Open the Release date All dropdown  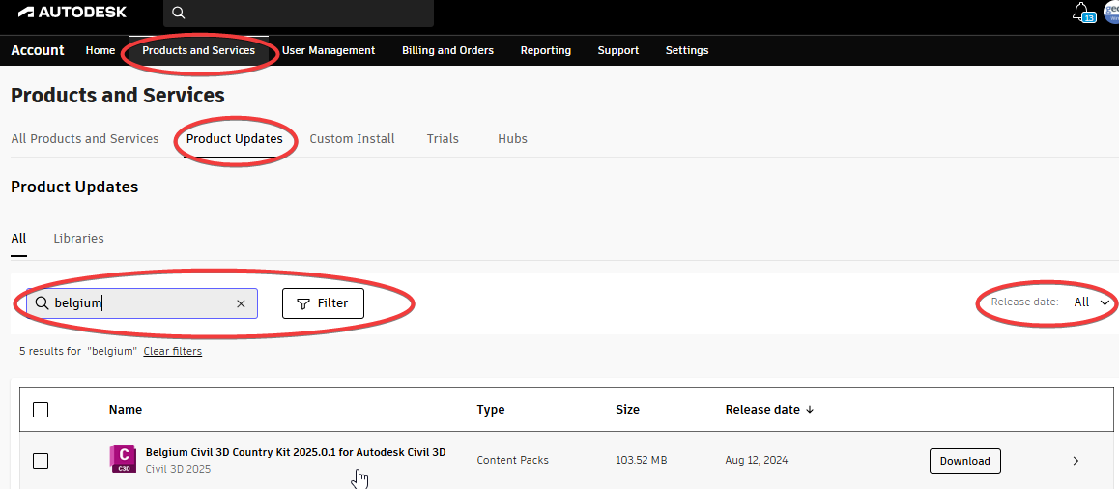(x=1093, y=302)
